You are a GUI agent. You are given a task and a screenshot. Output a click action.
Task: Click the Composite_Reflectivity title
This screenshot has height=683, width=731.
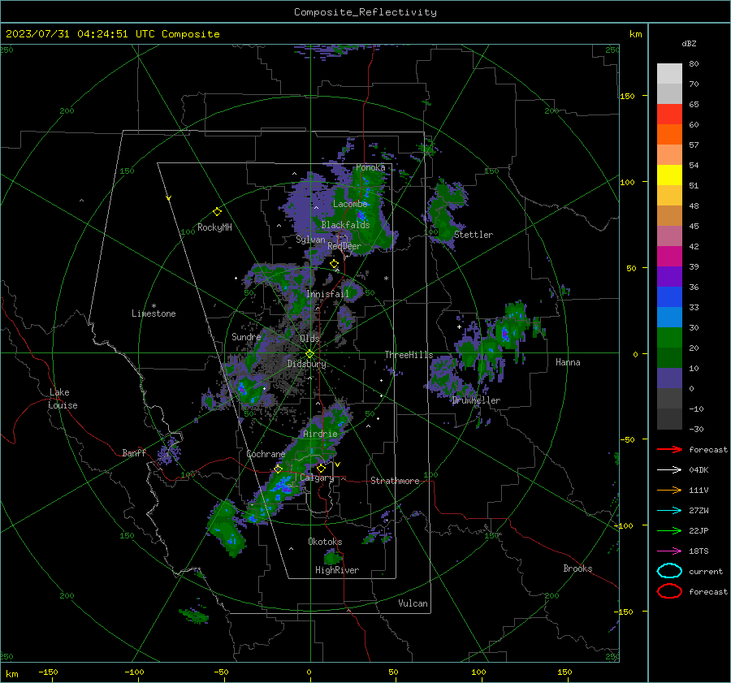click(x=365, y=12)
